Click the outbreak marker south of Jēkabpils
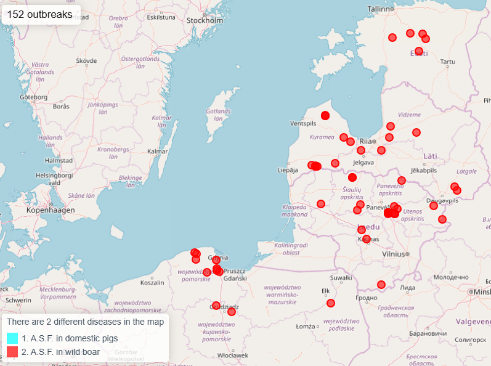Viewport: 491px width, 366px height. point(402,181)
